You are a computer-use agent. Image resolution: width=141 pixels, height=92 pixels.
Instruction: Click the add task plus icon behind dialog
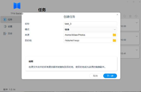(x=125, y=16)
